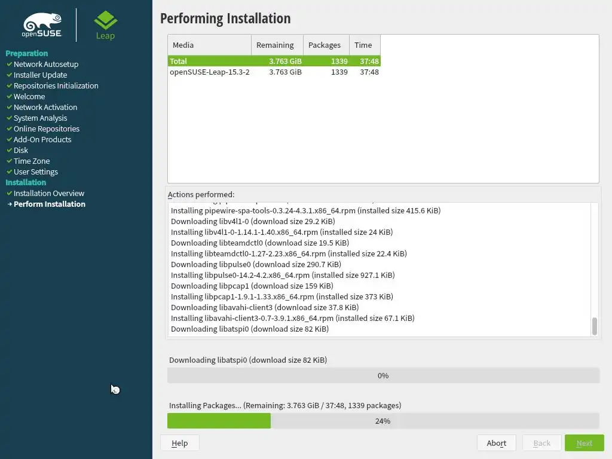
Task: Sort by the Packages column header
Action: point(326,45)
